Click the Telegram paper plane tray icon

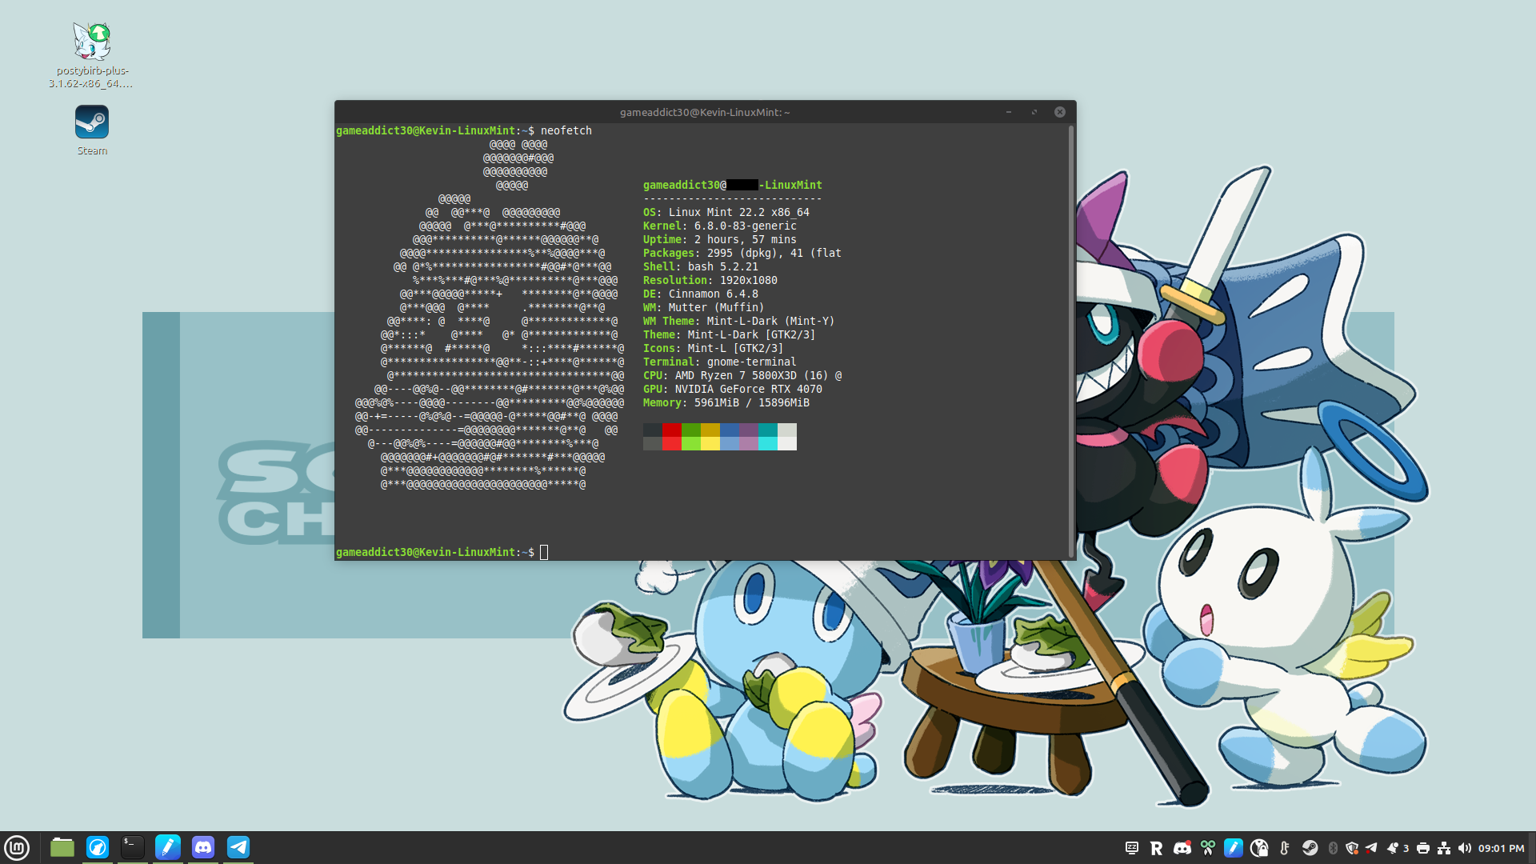1372,848
